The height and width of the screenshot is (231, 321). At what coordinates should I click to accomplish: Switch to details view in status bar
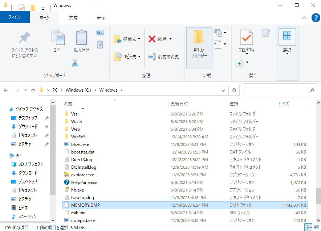308,227
